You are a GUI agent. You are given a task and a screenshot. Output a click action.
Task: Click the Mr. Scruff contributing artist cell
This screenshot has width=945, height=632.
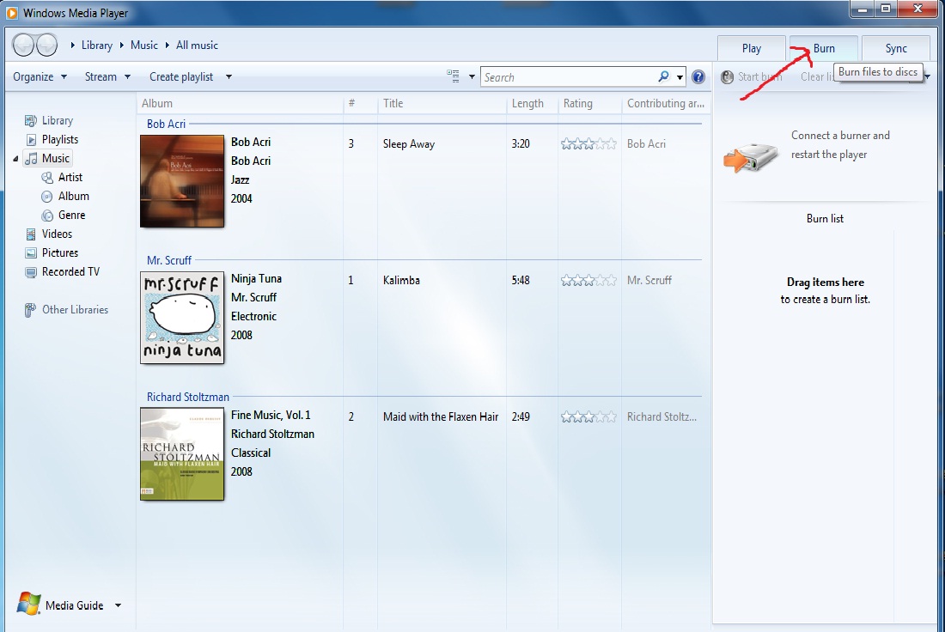649,280
